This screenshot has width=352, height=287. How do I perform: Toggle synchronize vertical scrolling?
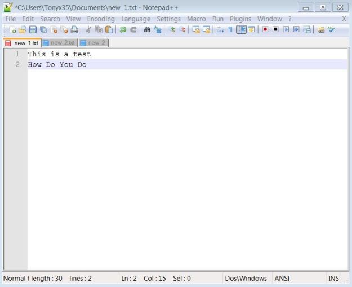[196, 29]
